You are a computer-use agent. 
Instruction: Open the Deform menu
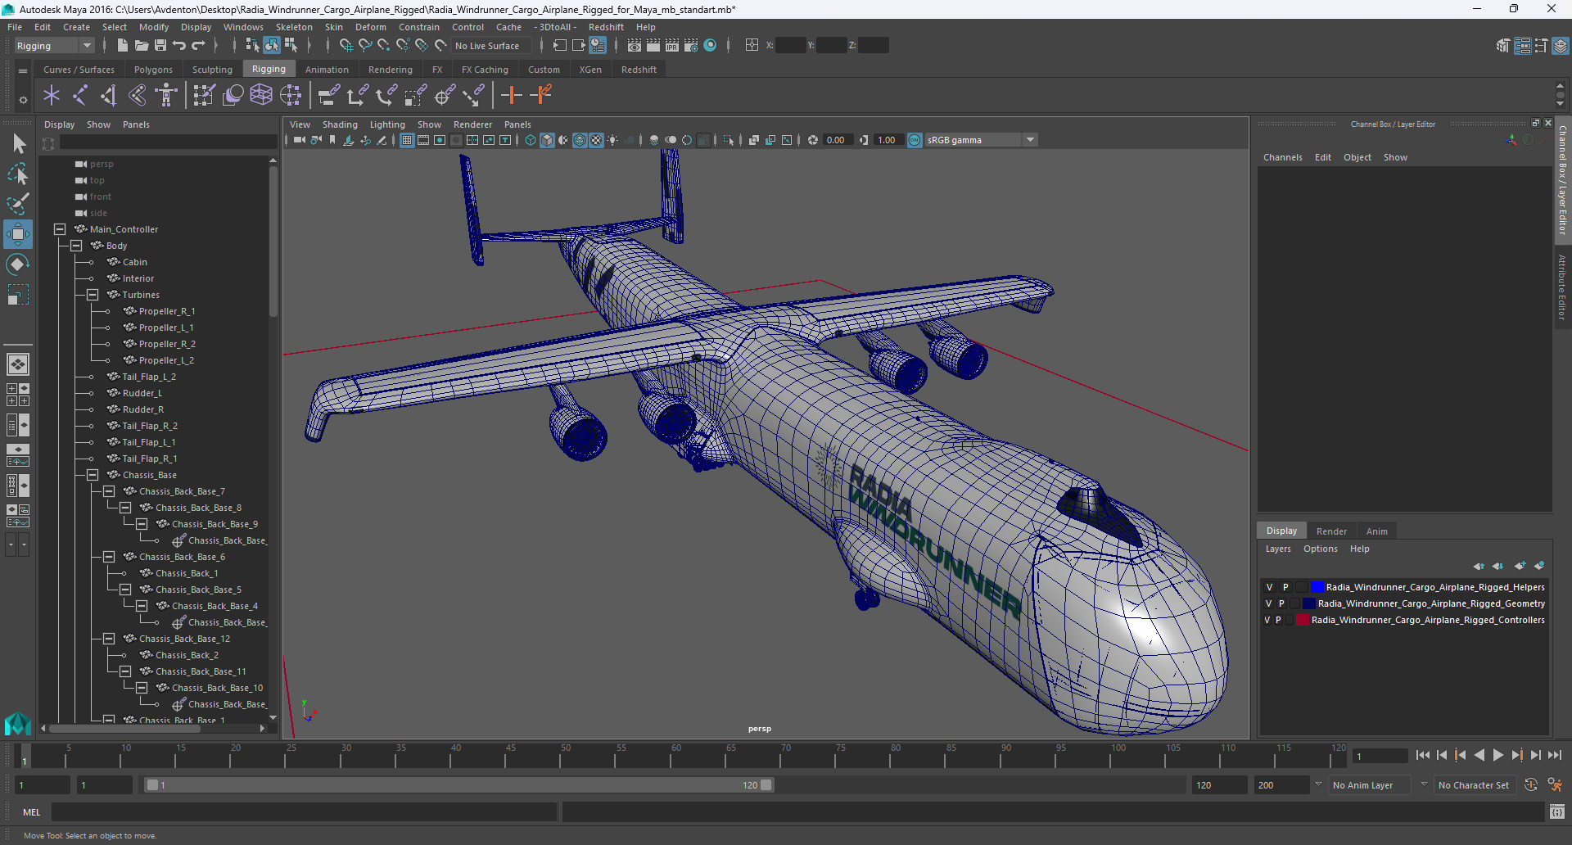(x=370, y=27)
